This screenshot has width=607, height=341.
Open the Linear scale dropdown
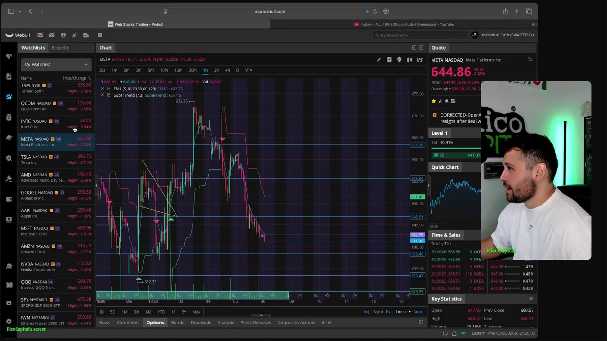click(x=403, y=312)
